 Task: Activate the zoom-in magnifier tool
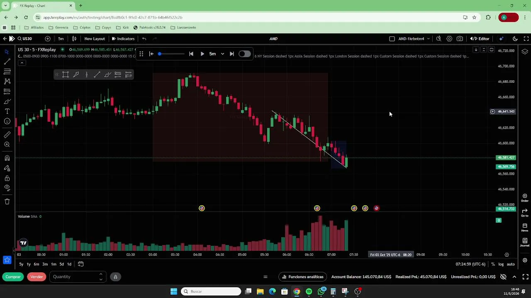click(7, 144)
